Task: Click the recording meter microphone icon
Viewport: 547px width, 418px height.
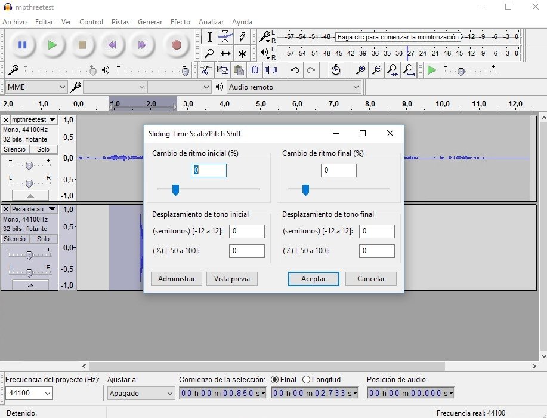Action: [265, 36]
